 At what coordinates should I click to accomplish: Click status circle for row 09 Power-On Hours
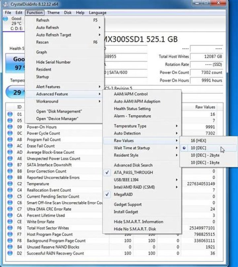[x=10, y=127]
